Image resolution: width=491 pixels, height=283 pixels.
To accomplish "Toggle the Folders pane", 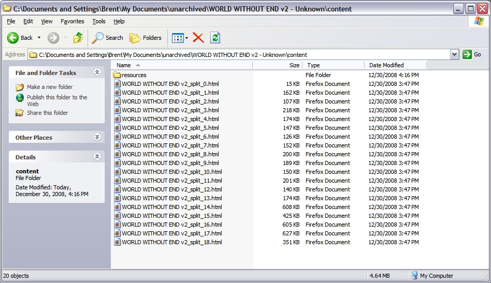I will coord(146,38).
